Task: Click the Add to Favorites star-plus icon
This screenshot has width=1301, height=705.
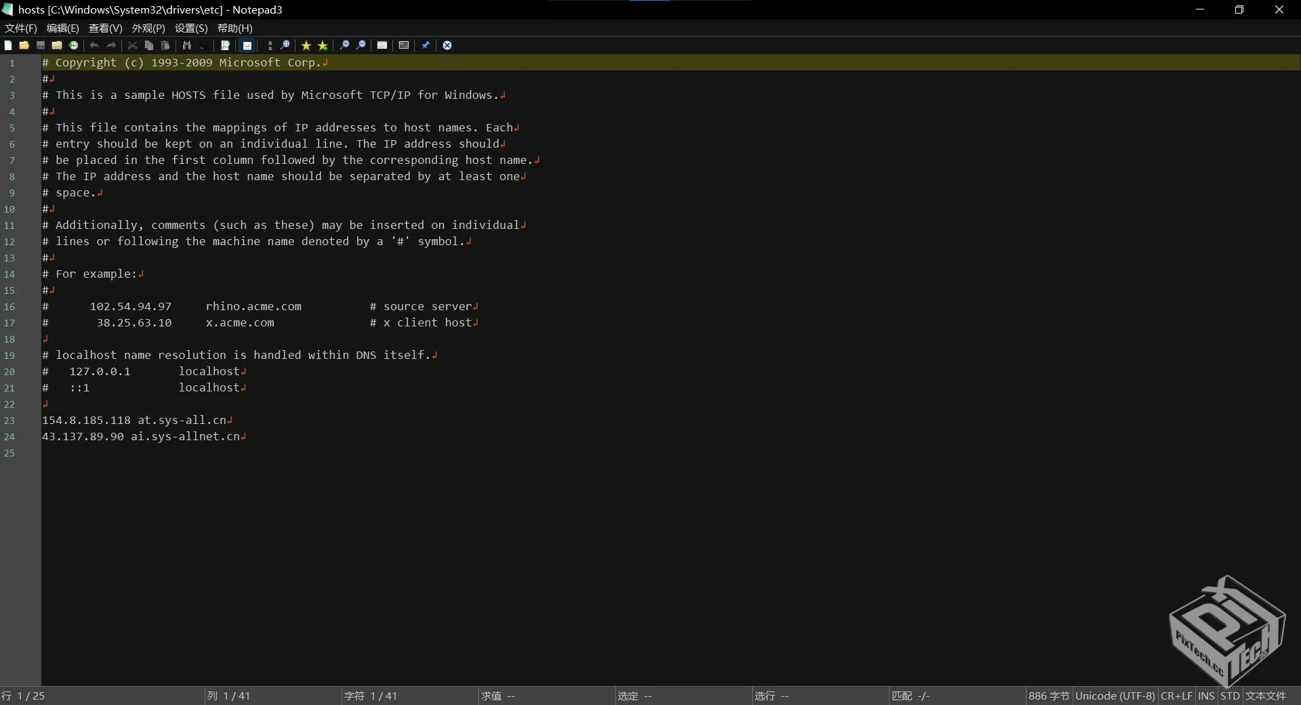Action: point(323,45)
